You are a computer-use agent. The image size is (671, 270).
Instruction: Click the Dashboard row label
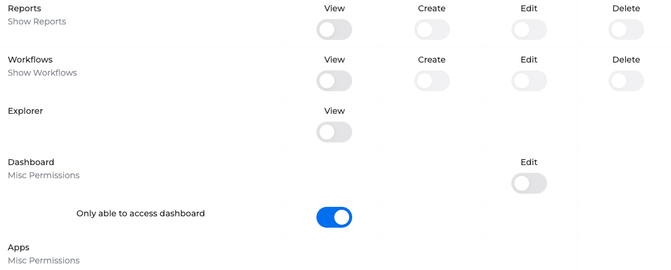coord(31,162)
